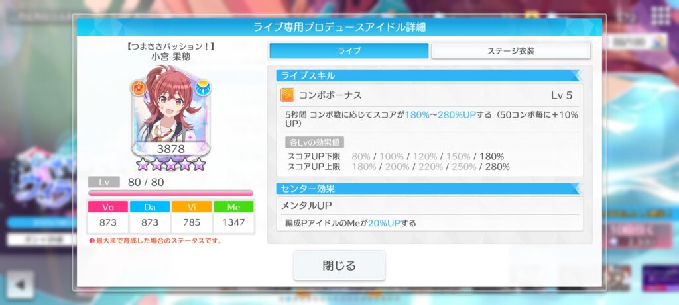Image resolution: width=679 pixels, height=305 pixels.
Task: Open the blurred grid menu icon at top right
Action: pos(660,17)
